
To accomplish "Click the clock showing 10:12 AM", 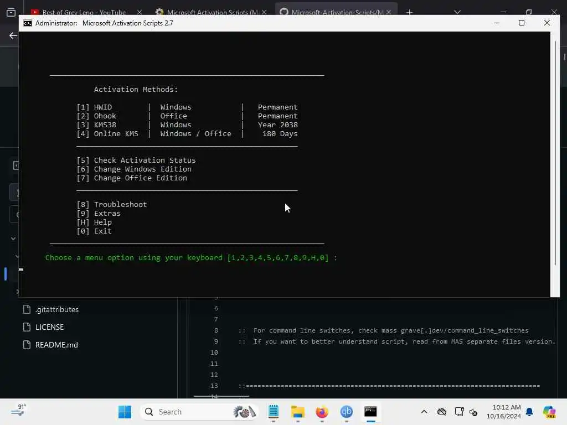I will click(504, 412).
